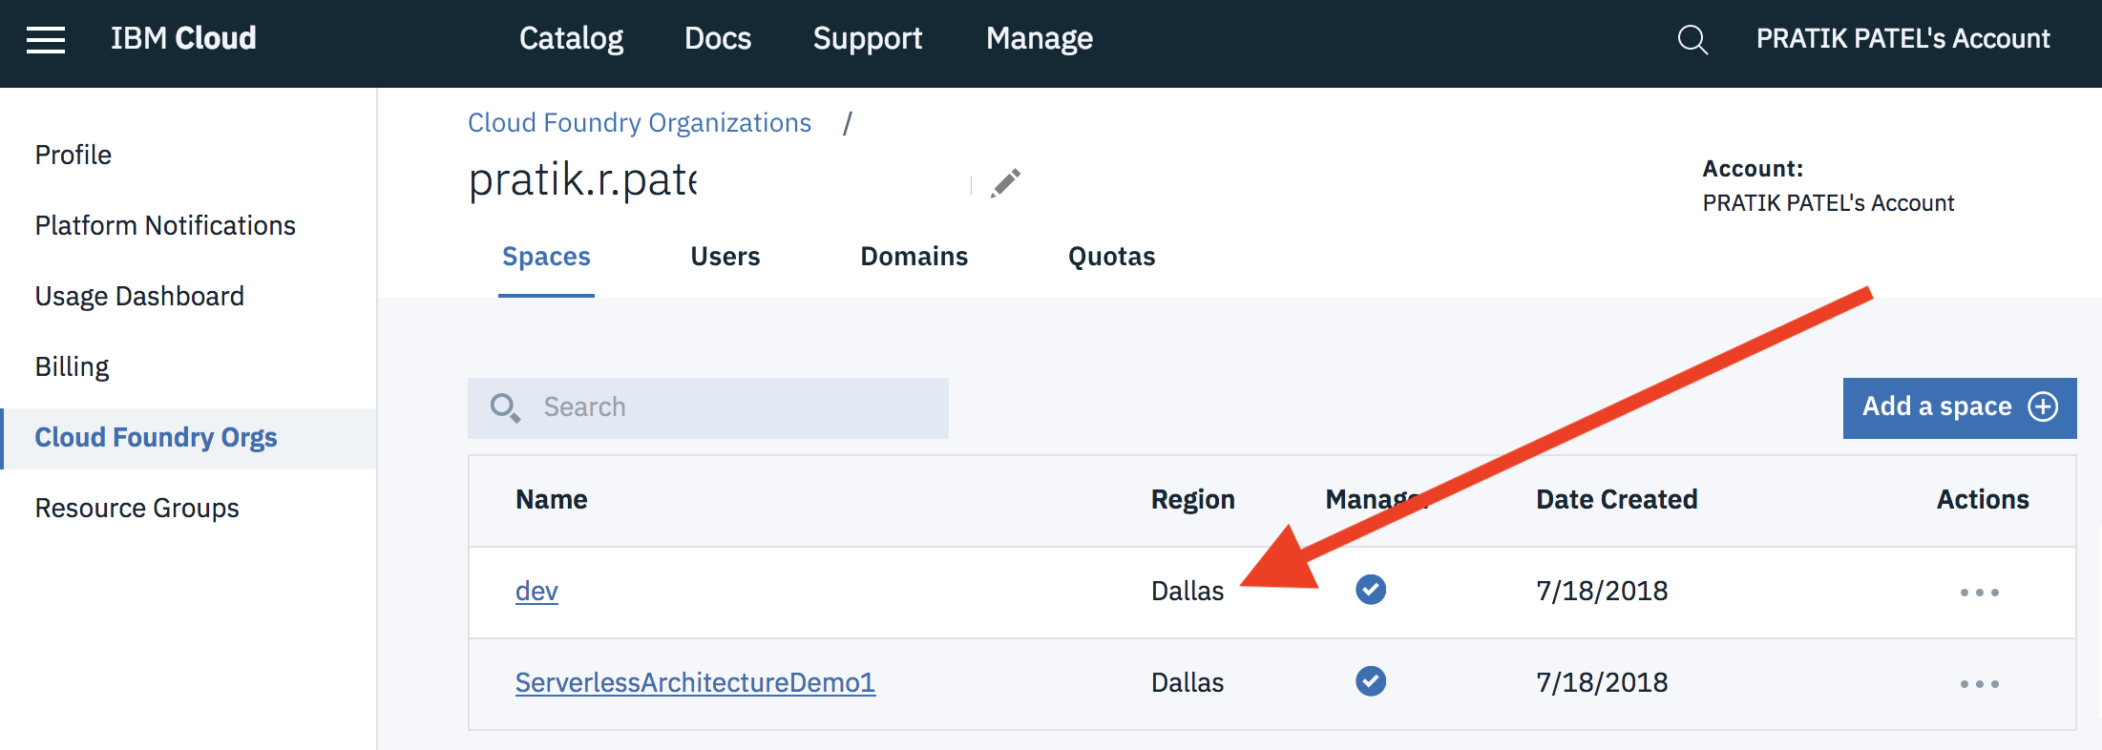2102x750 pixels.
Task: Click 7/18/2018 date in ServerlessArchitectureDemo1 row
Action: [x=1602, y=682]
